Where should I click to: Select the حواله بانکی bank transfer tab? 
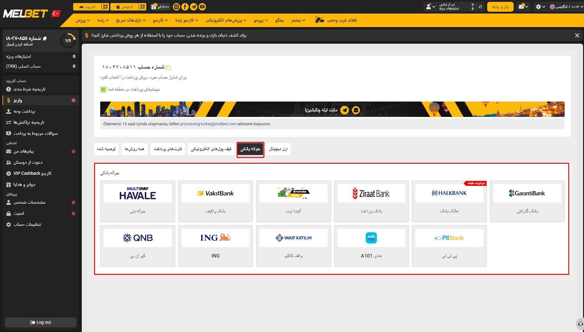[250, 149]
